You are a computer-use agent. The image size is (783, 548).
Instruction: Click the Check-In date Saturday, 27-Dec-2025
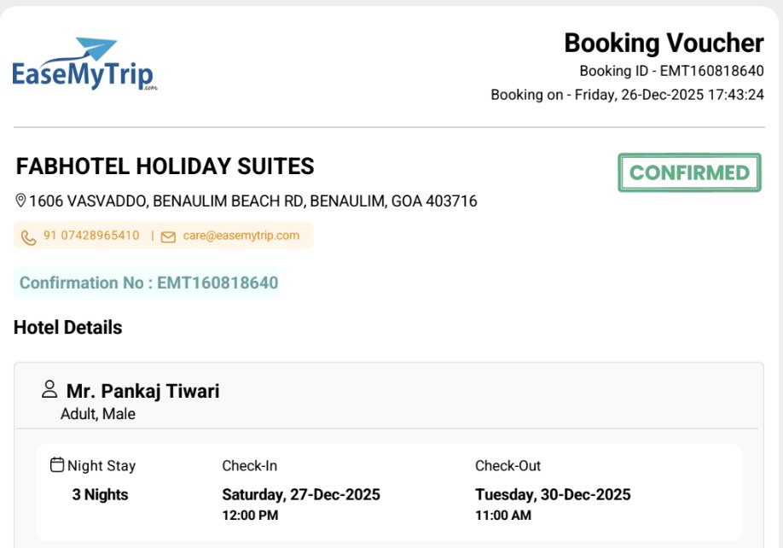[301, 494]
